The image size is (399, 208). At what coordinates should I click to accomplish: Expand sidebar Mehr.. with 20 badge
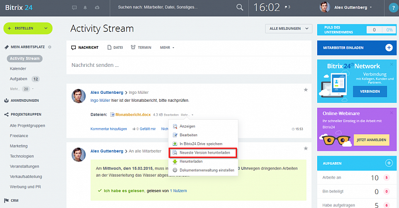coord(22,89)
